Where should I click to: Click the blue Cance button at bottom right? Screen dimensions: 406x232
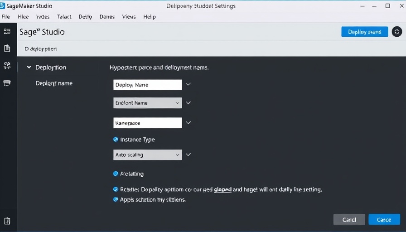click(x=384, y=220)
